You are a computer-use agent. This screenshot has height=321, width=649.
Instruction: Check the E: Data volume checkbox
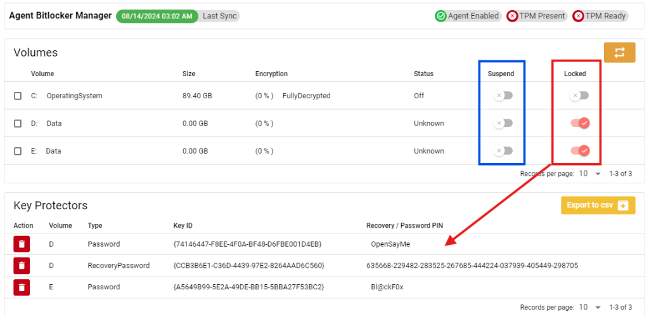click(x=18, y=151)
